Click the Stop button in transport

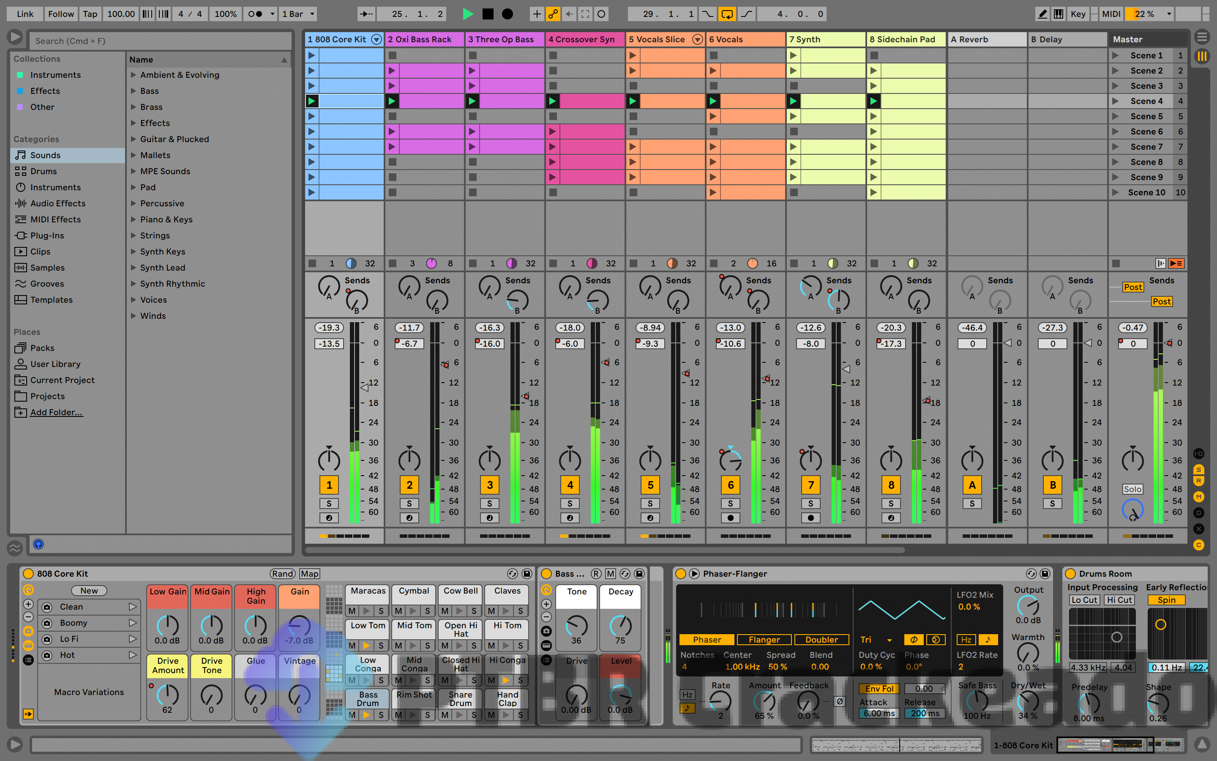click(x=488, y=14)
